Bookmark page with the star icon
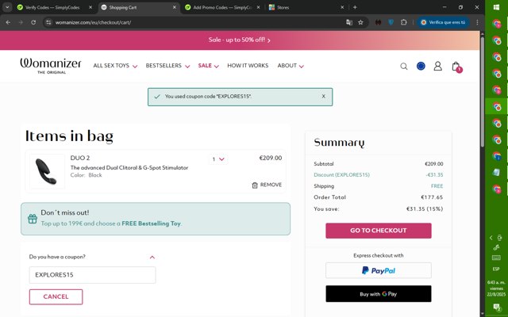This screenshot has height=317, width=508. pos(360,22)
